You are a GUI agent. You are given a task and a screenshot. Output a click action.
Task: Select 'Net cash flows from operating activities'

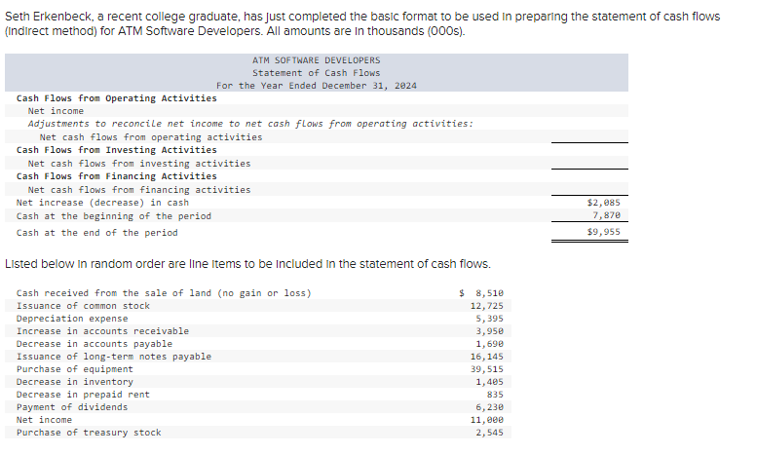click(x=151, y=137)
